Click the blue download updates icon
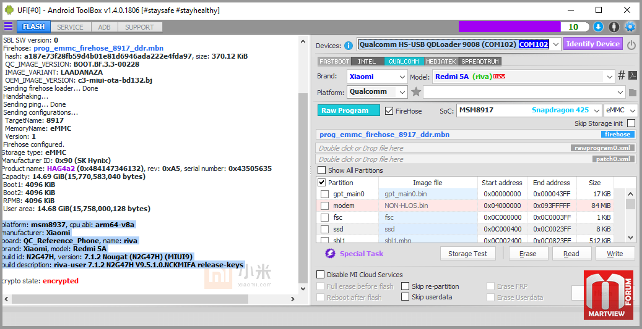 (x=598, y=27)
